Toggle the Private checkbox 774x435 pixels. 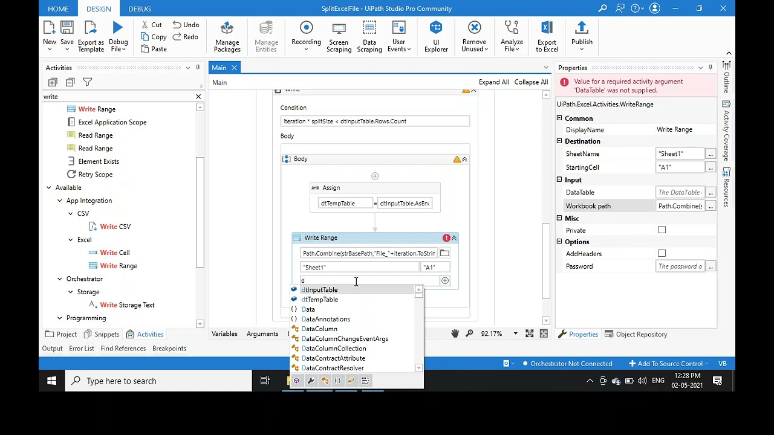point(662,230)
